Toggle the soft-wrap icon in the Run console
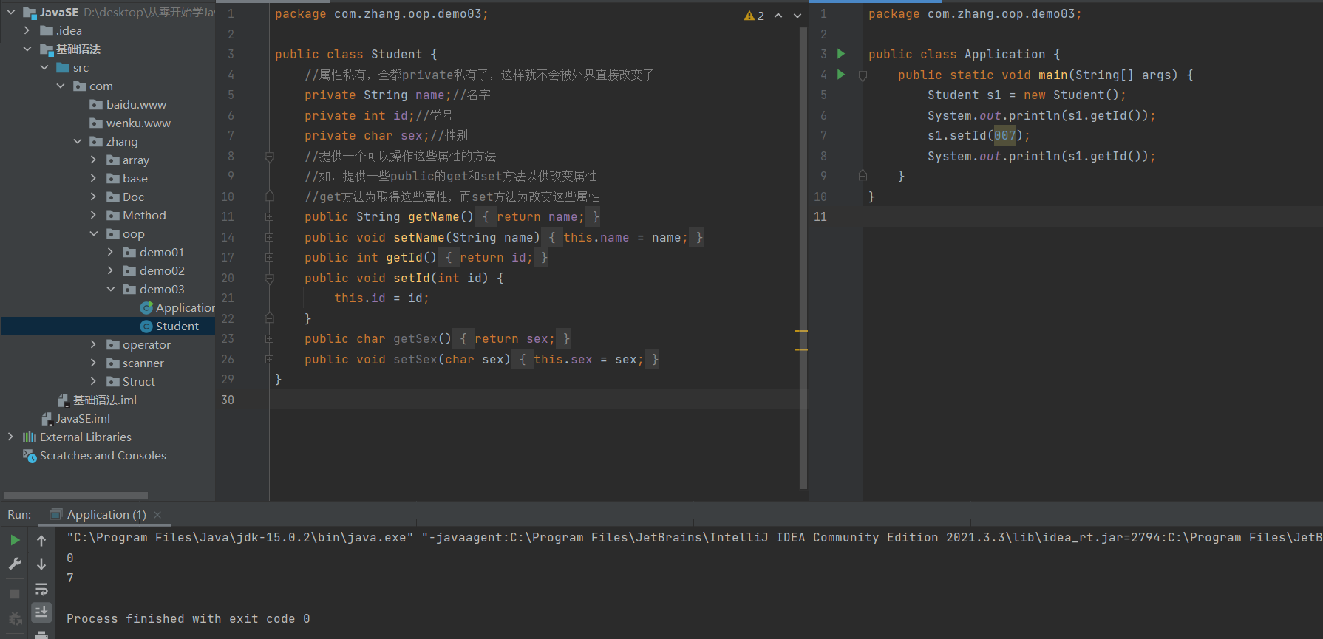This screenshot has height=639, width=1323. [x=41, y=589]
